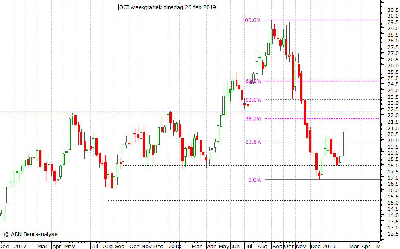Click the '17.0' price axis label
The image size is (400, 249).
393,178
